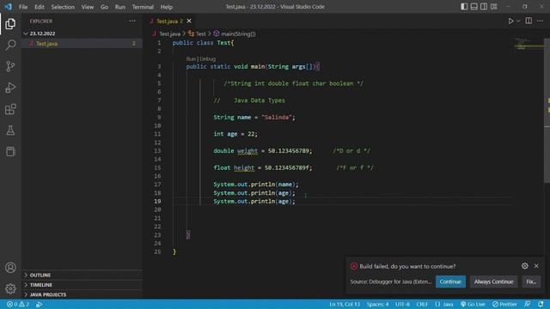Toggle the bottom panel layout icon

474,7
